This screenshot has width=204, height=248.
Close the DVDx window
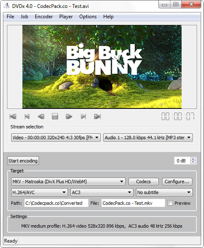191,4
